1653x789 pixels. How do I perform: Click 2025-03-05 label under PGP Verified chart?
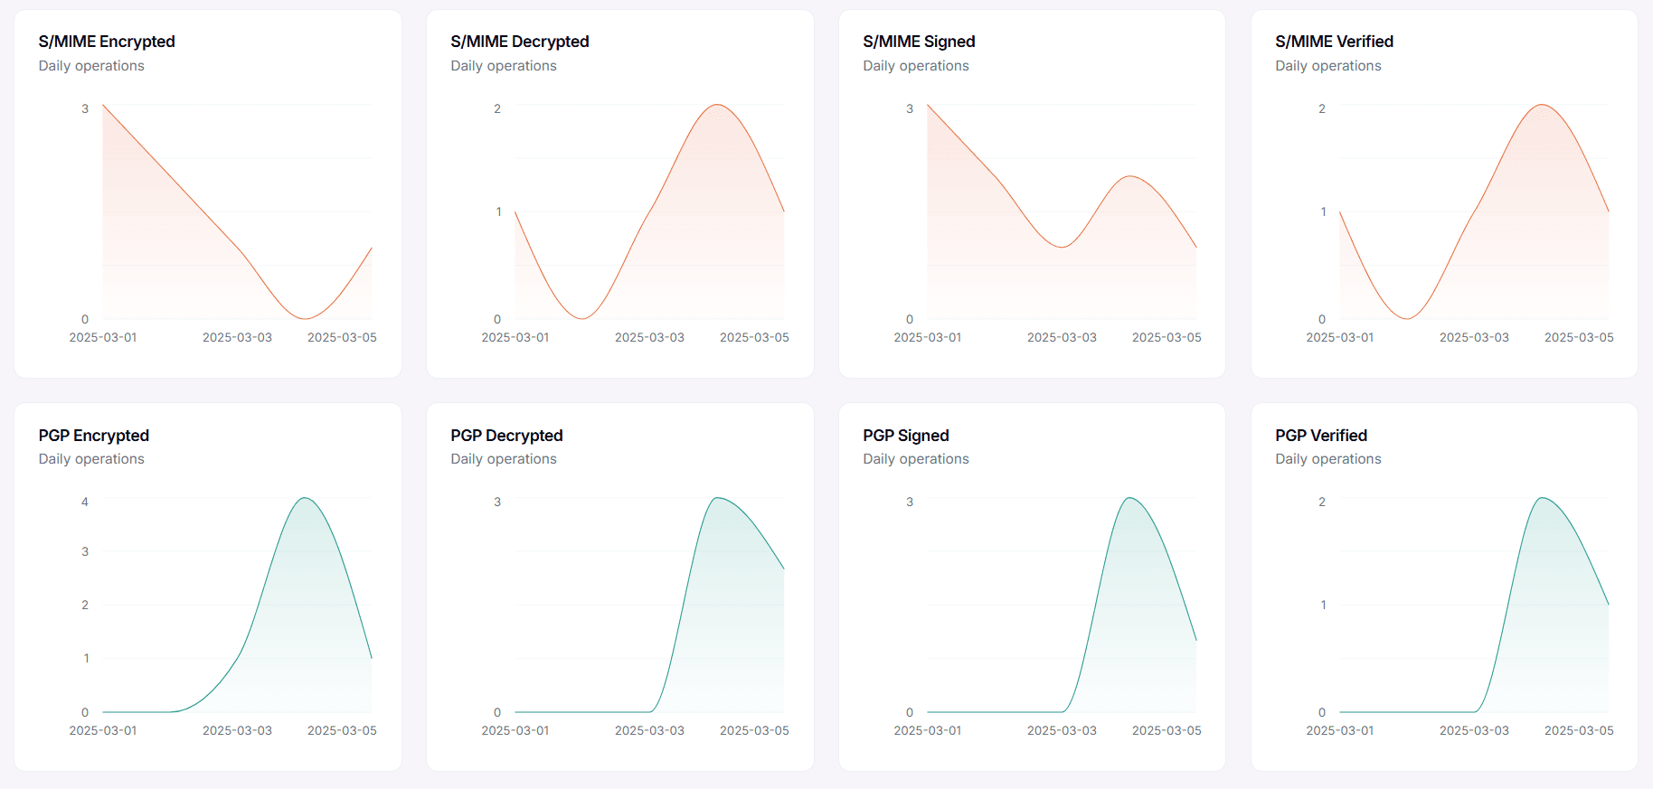click(1579, 730)
